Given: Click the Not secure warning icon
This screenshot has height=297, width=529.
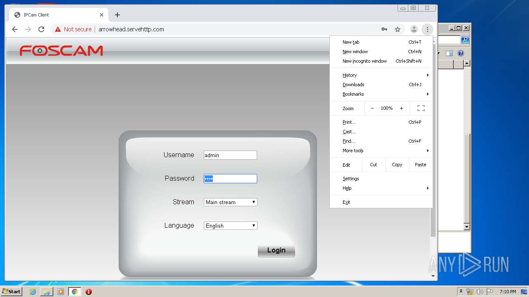Looking at the screenshot, I should [x=58, y=29].
